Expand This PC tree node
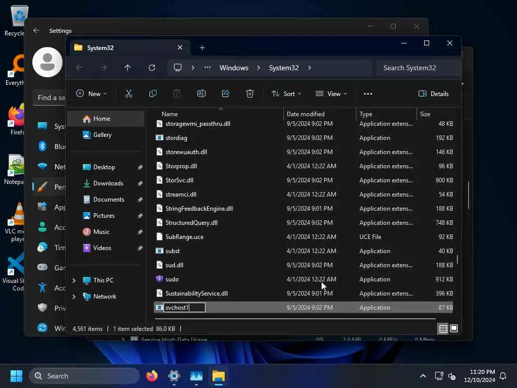517x388 pixels. (x=74, y=280)
